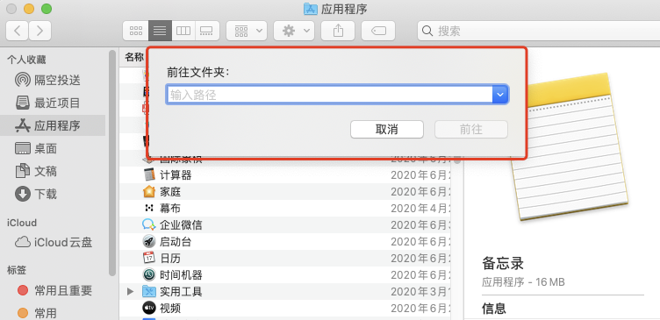Switch to column view
Viewport: 660px width, 320px height.
tap(183, 31)
